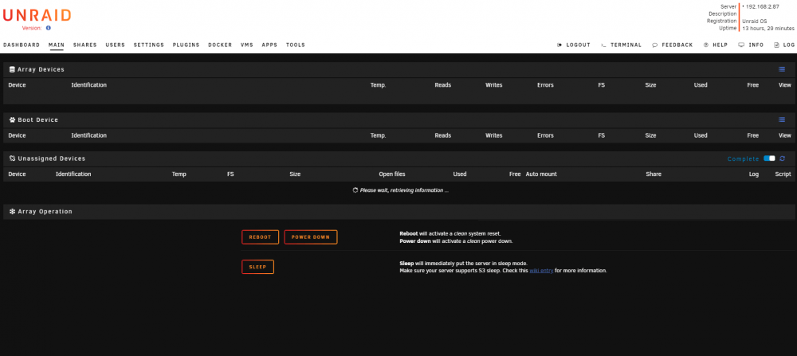Click the 'Please wait, retrieving information' message
Image resolution: width=797 pixels, height=356 pixels.
[x=401, y=190]
